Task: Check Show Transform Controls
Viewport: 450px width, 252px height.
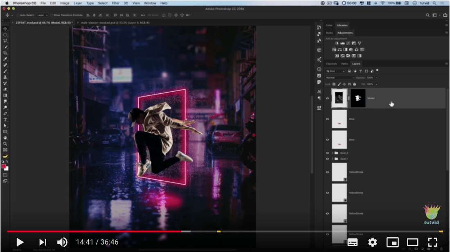Action: [52, 15]
